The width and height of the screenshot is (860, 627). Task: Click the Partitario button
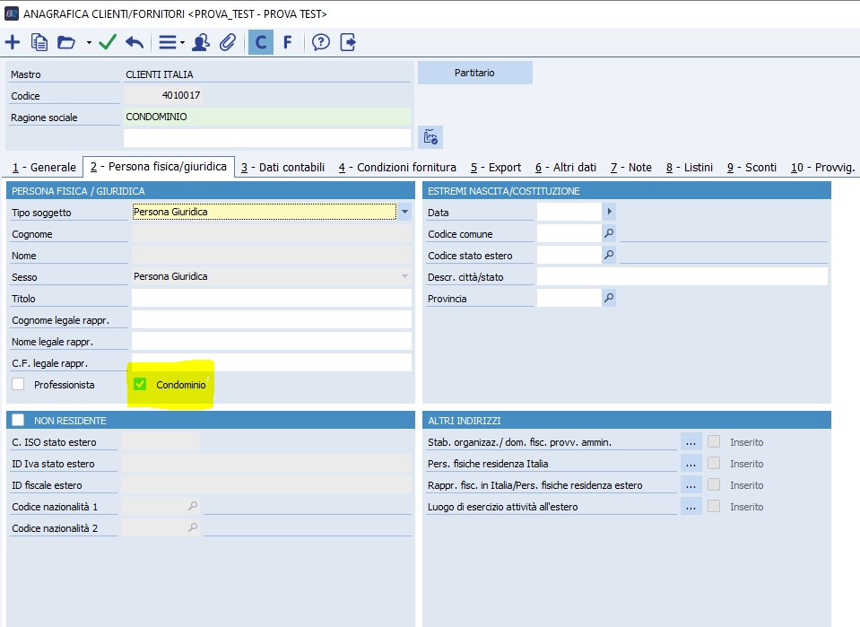[474, 73]
